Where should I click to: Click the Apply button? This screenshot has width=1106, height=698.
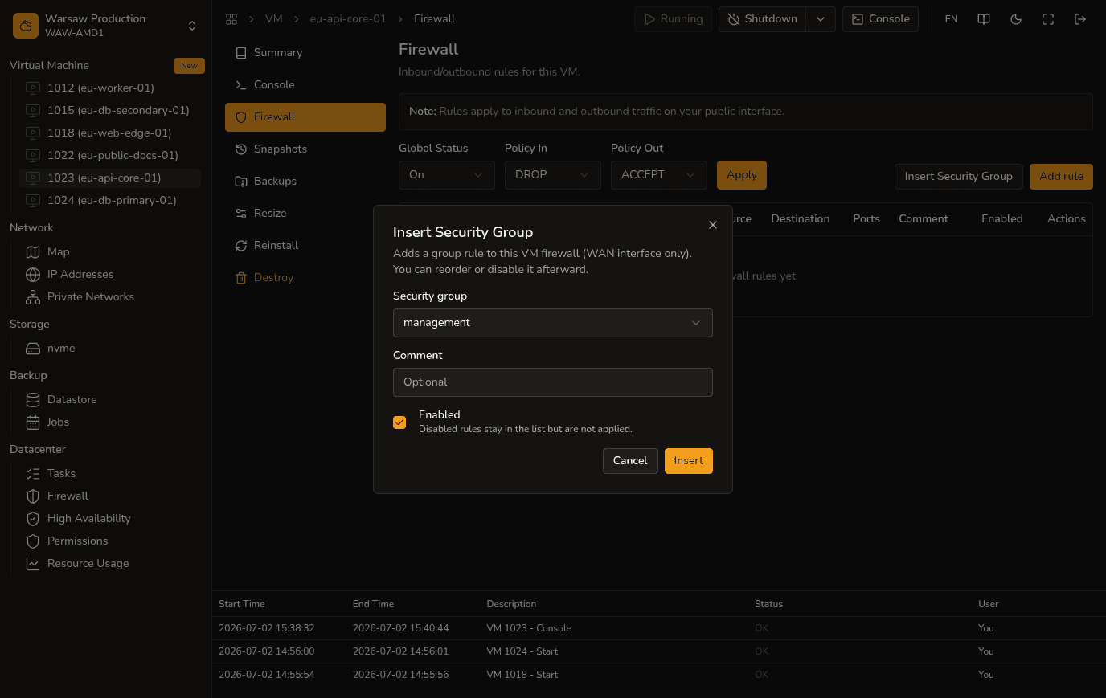pos(742,175)
